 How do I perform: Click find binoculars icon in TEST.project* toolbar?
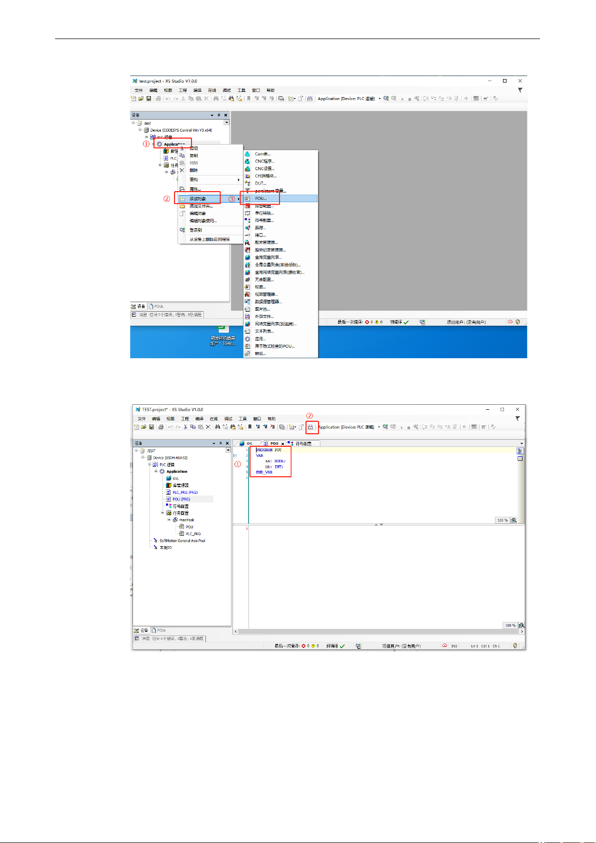(x=217, y=427)
